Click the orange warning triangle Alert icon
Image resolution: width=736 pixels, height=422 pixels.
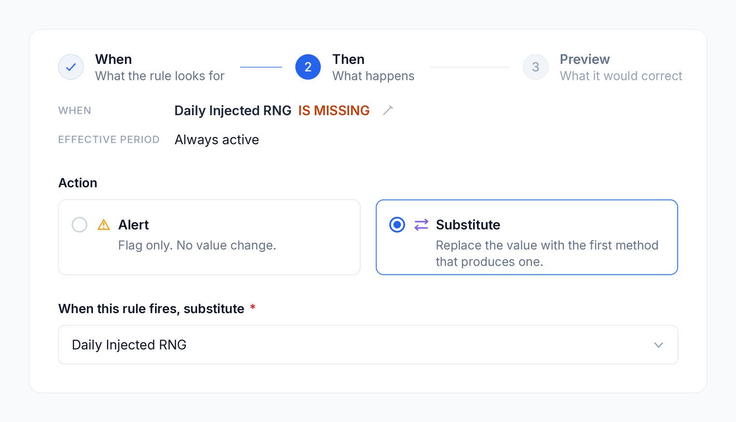(104, 225)
